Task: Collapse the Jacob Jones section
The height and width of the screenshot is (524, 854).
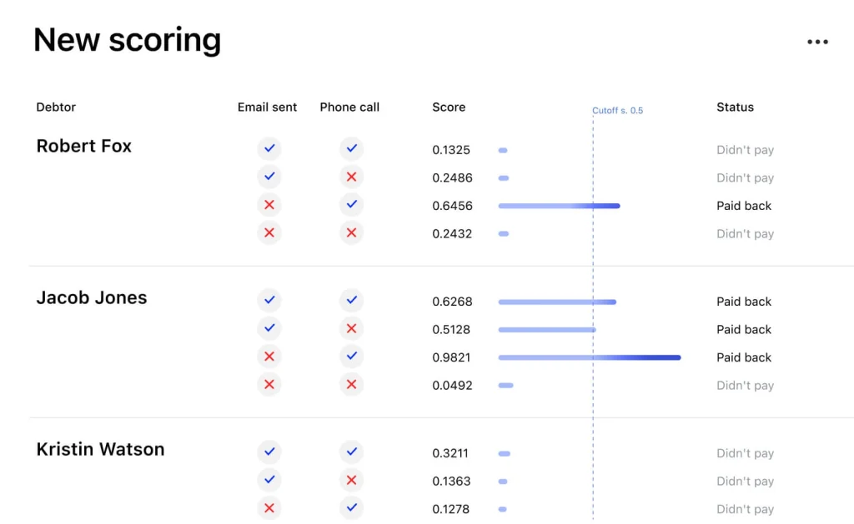Action: [92, 297]
